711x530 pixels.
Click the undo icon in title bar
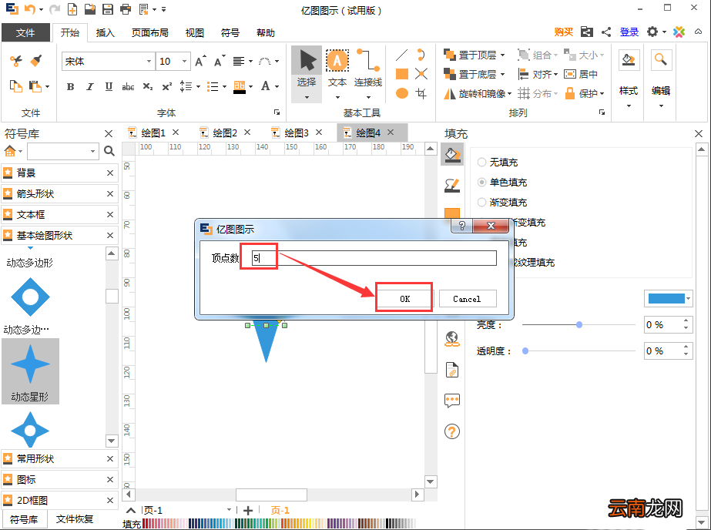click(30, 8)
